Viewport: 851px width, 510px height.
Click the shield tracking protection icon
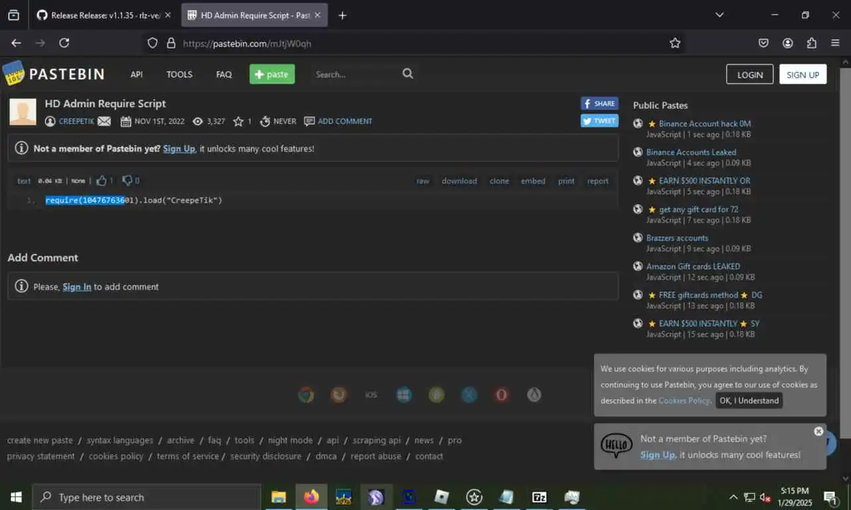(152, 43)
